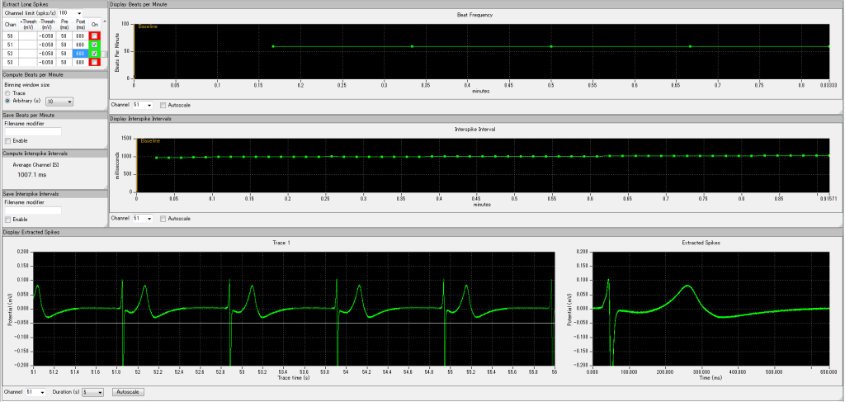Turn on Autoscale for Interspike Interval plot
The width and height of the screenshot is (845, 402).
(x=163, y=219)
